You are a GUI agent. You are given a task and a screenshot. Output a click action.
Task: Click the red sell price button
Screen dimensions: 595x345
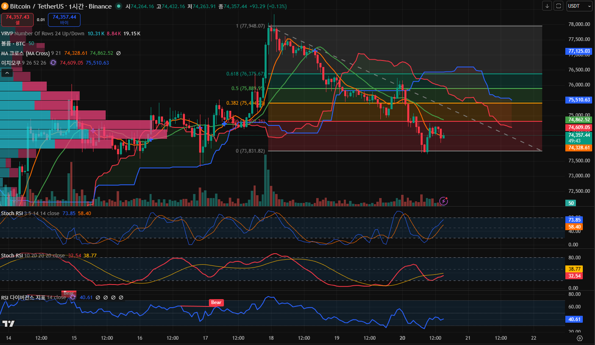point(17,19)
